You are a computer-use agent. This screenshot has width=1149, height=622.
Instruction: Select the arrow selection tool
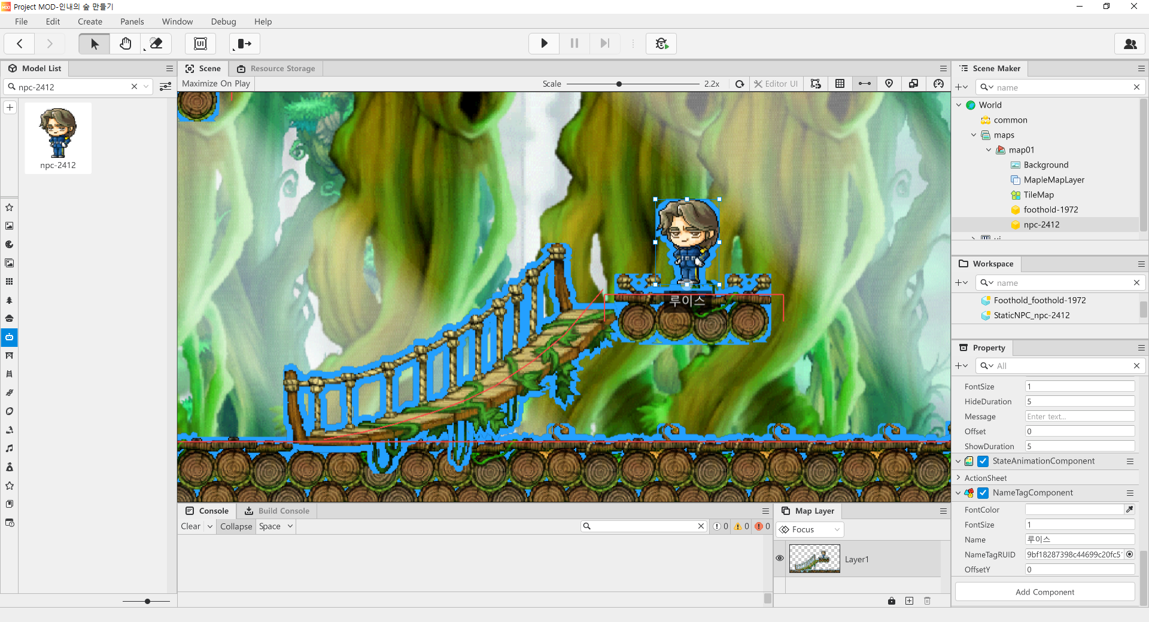95,44
